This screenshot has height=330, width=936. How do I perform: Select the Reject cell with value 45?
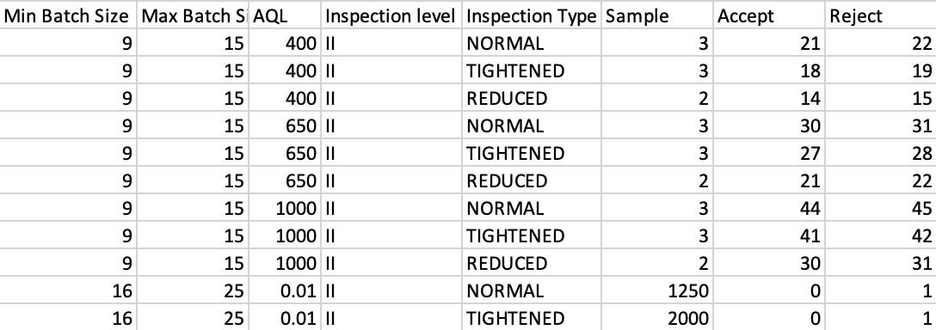881,208
